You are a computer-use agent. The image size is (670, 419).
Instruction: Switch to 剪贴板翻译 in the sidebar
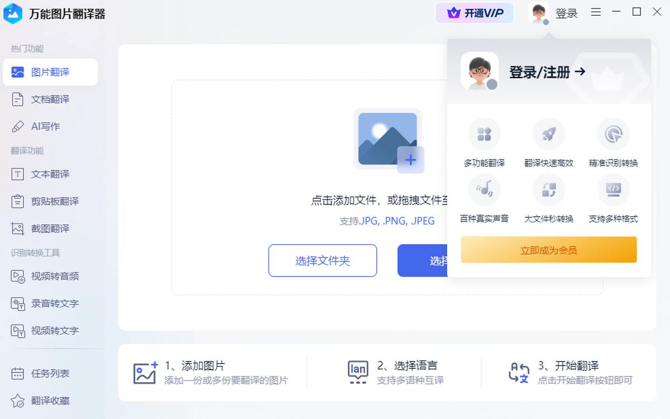click(x=55, y=201)
